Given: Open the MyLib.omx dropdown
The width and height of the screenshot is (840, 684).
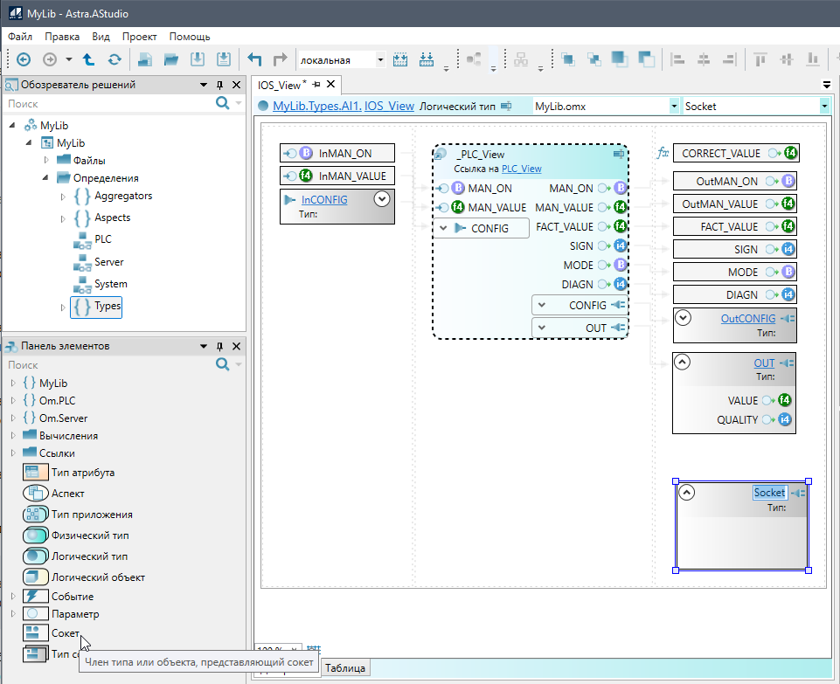Looking at the screenshot, I should pos(674,106).
